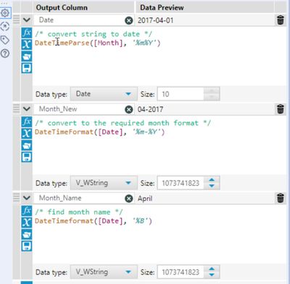Viewport: 290px width, 284px height.
Task: Save the Date expression with the disk icon
Action: [27, 68]
